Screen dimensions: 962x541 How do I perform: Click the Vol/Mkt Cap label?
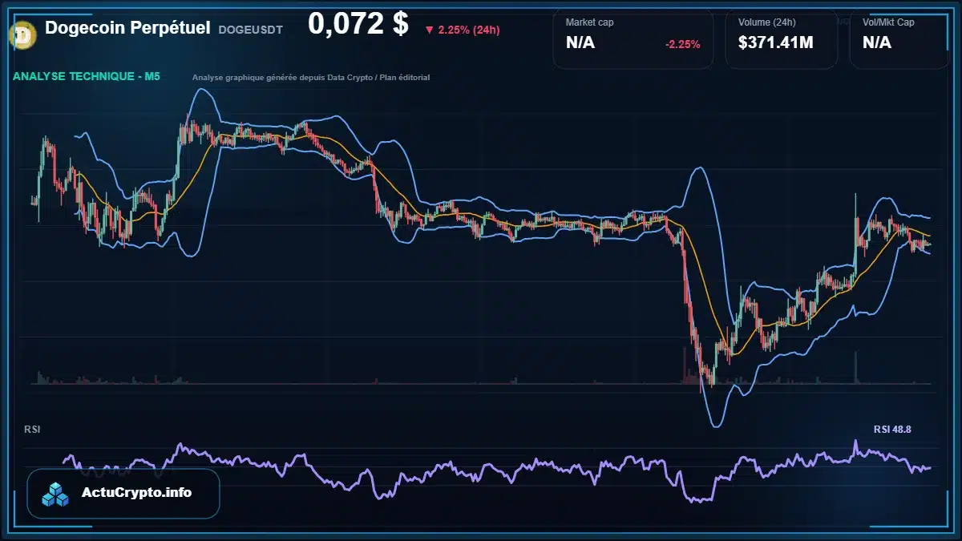(x=888, y=22)
